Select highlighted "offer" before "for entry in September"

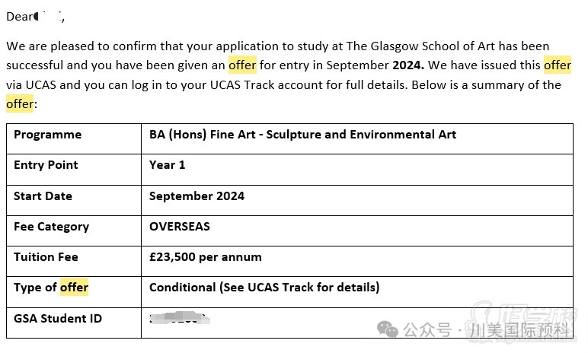(242, 65)
